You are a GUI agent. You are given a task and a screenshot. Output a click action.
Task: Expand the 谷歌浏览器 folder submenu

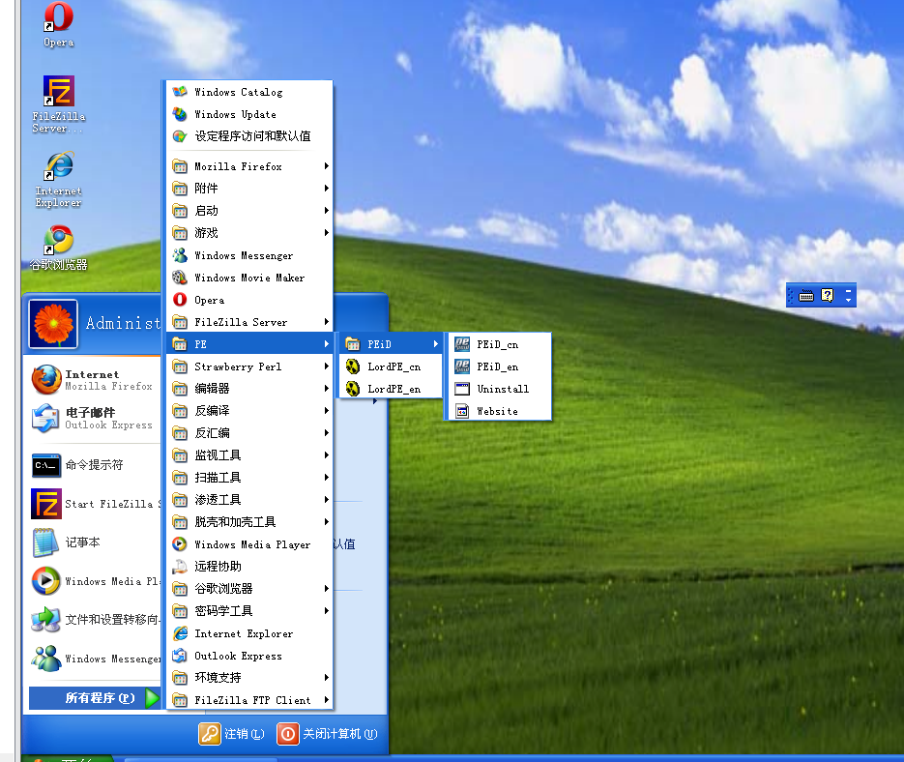[249, 589]
